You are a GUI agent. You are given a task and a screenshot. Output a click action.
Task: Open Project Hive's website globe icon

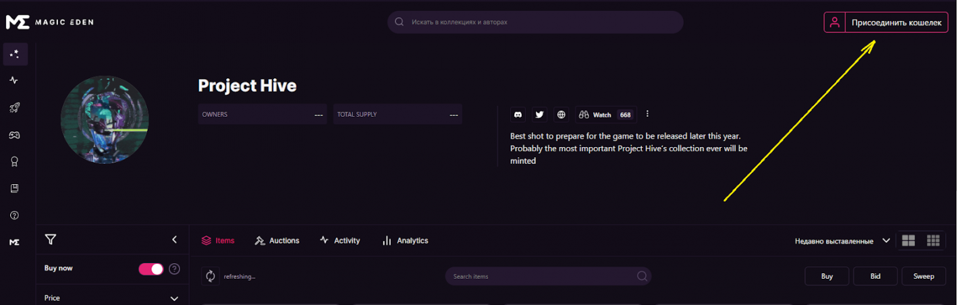(x=561, y=115)
